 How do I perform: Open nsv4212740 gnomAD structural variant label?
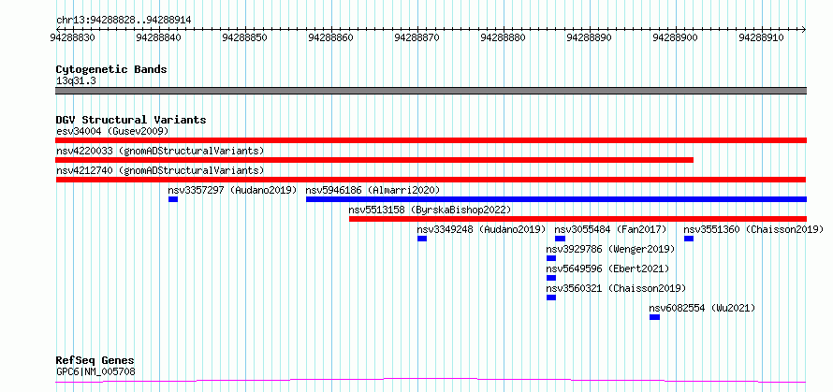click(x=160, y=170)
